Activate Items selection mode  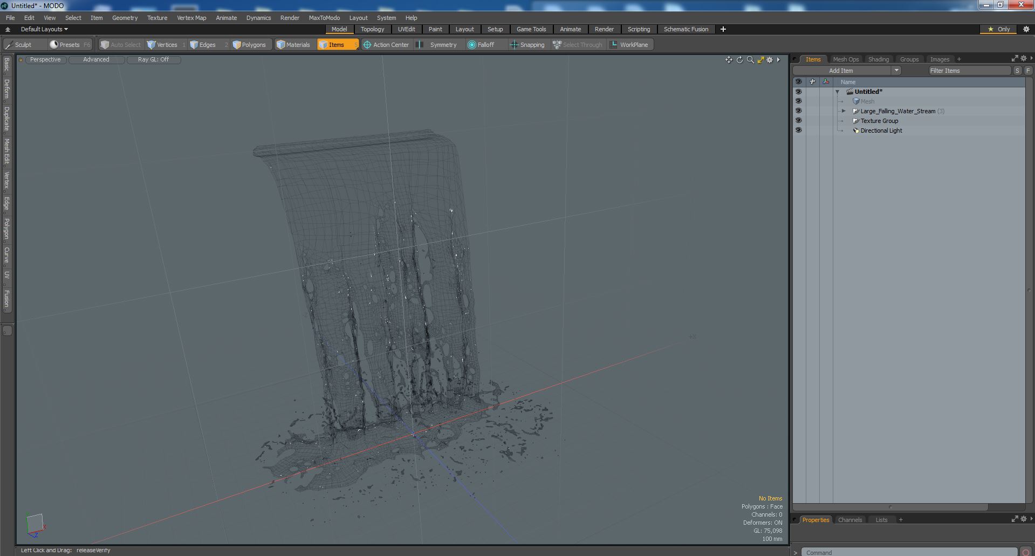(338, 45)
